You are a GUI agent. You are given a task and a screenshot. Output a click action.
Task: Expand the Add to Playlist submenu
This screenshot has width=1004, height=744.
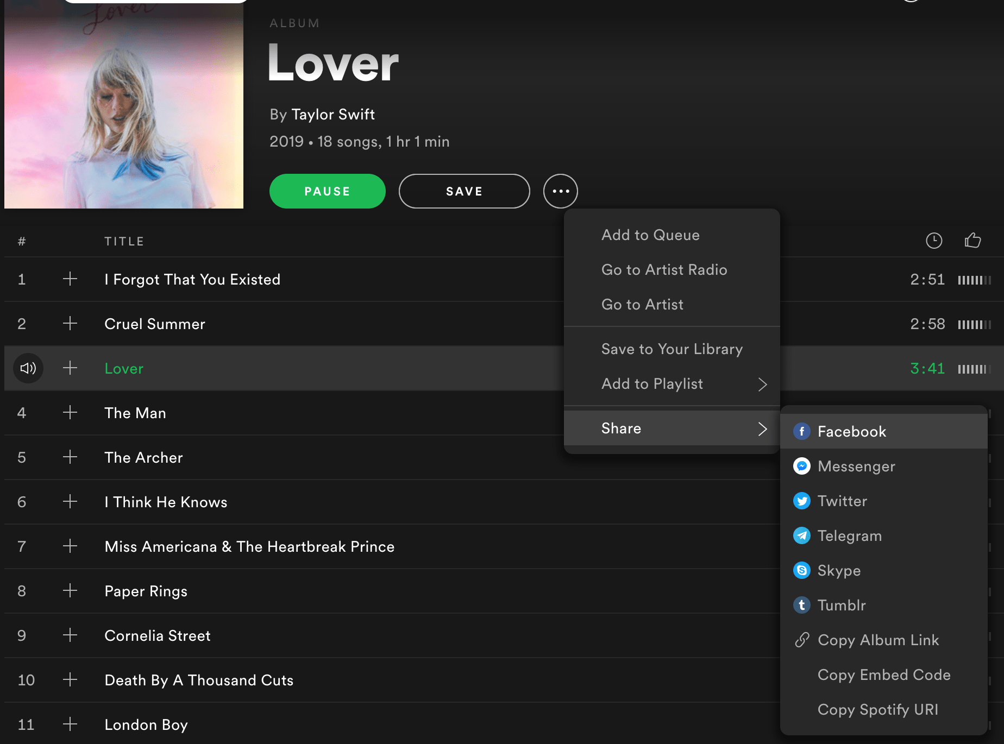[x=652, y=384]
